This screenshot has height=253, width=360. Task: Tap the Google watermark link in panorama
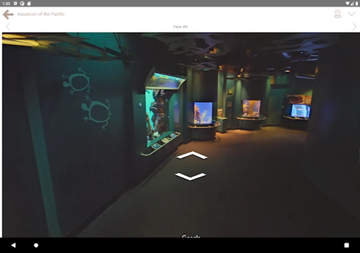tap(191, 236)
